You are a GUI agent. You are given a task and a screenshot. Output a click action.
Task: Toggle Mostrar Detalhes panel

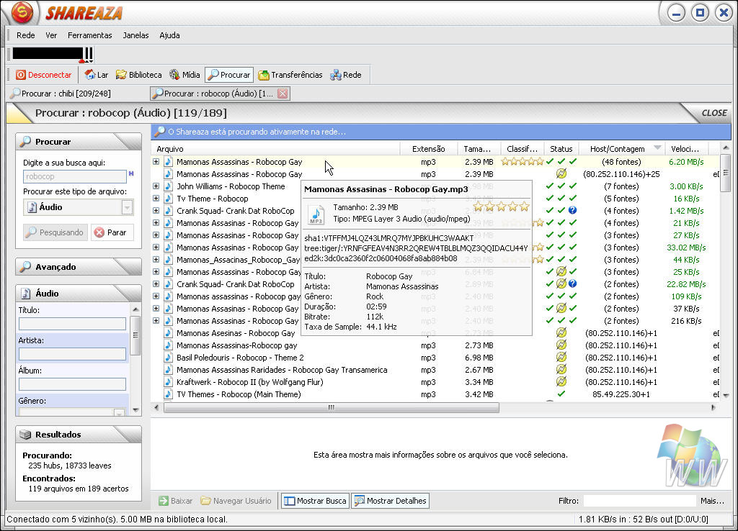(x=390, y=501)
